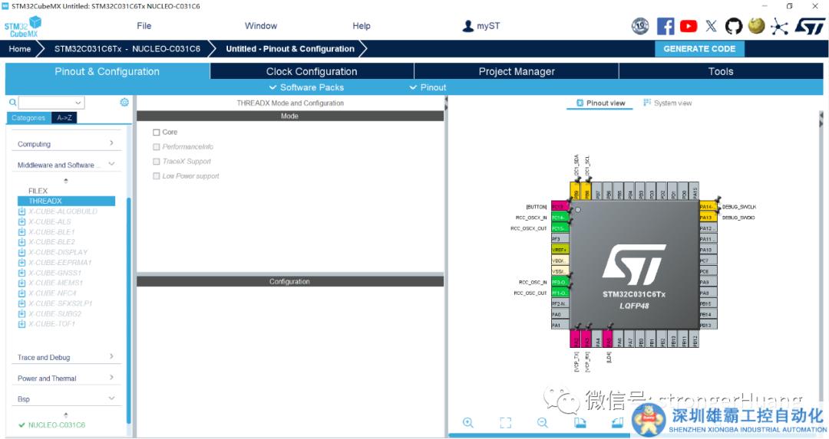Open the Facebook icon link
Screen dimensions: 829x439
pos(666,26)
